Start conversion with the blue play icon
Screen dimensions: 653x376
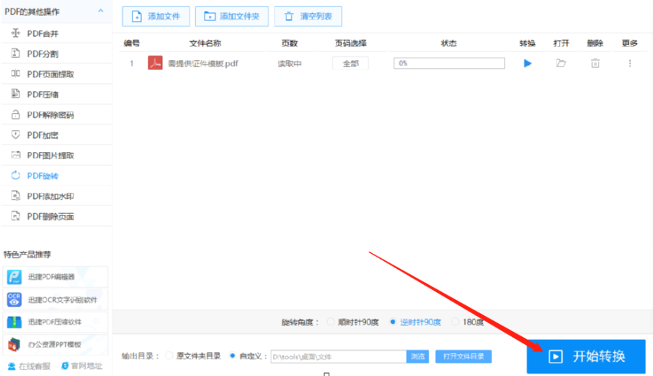coord(527,63)
